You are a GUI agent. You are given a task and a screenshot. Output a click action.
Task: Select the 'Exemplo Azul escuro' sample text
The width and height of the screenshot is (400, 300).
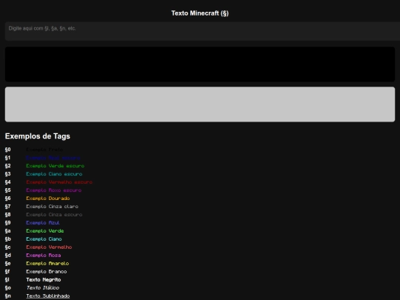(x=53, y=158)
